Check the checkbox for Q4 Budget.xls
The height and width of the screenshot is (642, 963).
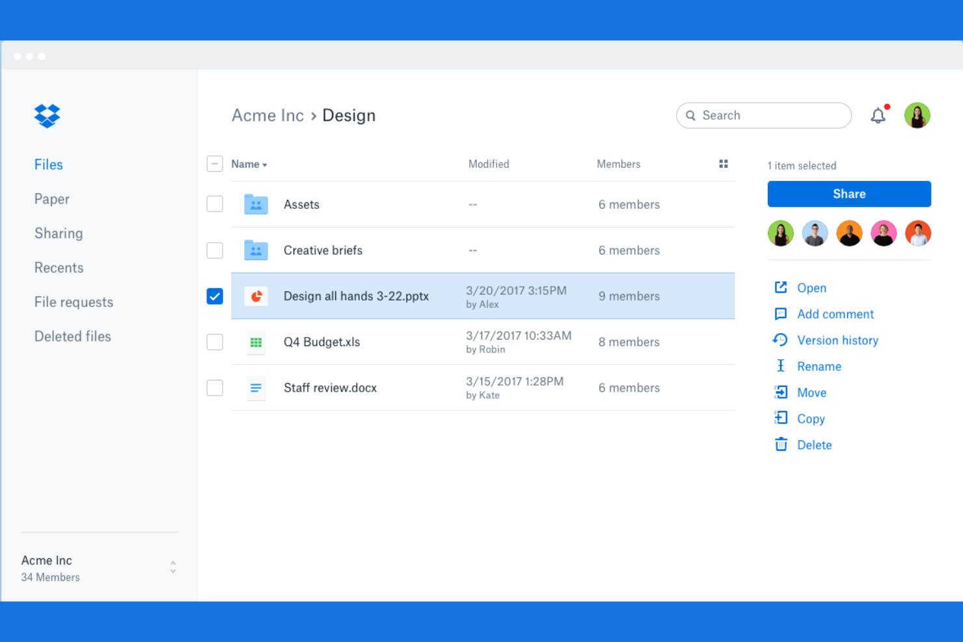tap(215, 341)
